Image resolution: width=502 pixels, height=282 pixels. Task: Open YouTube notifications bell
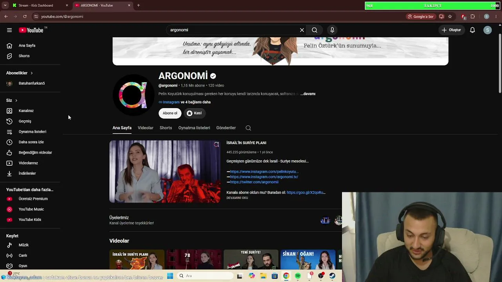click(x=473, y=30)
